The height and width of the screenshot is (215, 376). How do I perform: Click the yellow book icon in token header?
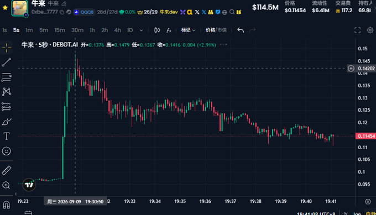239,12
